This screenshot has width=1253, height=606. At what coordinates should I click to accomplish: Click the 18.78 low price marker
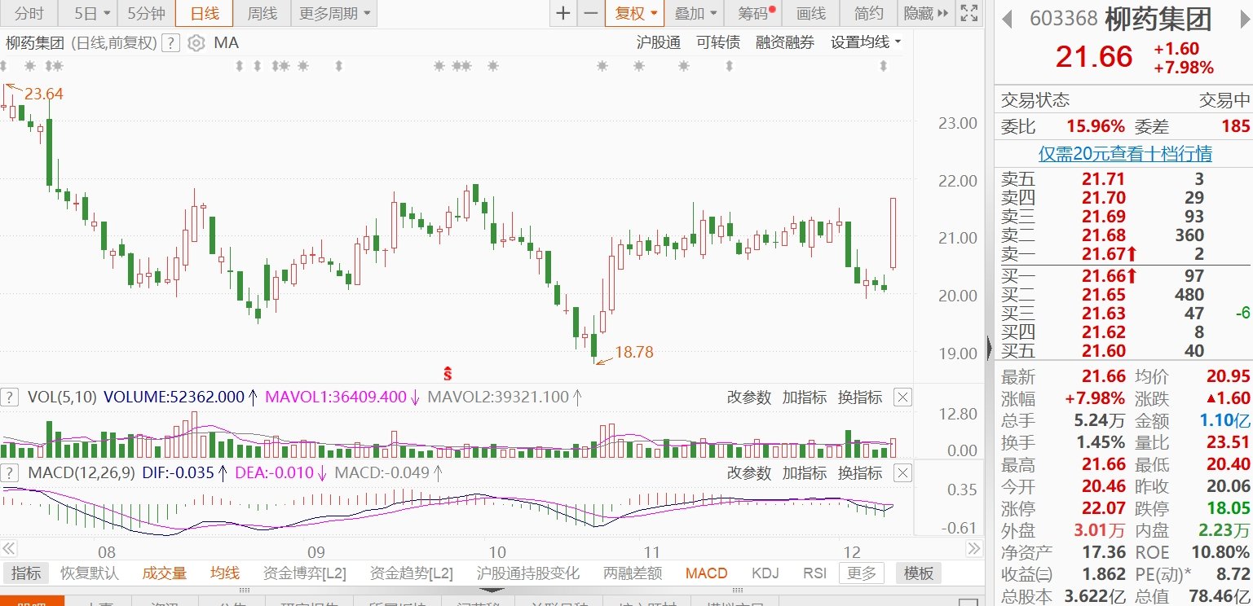(x=633, y=353)
